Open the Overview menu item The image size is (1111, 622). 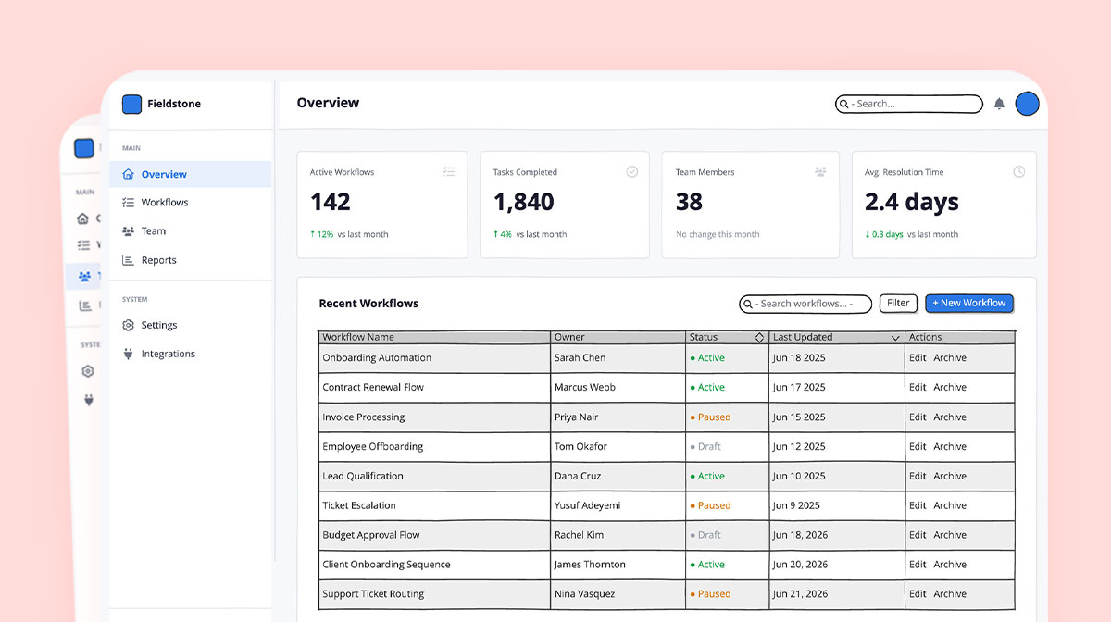point(191,174)
